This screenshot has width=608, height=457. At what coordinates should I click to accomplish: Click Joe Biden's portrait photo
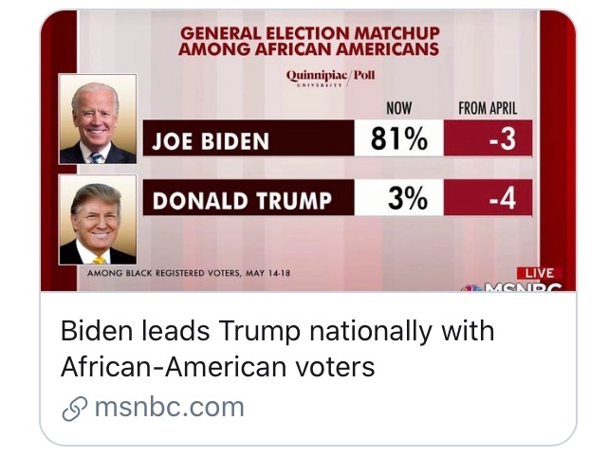click(98, 123)
